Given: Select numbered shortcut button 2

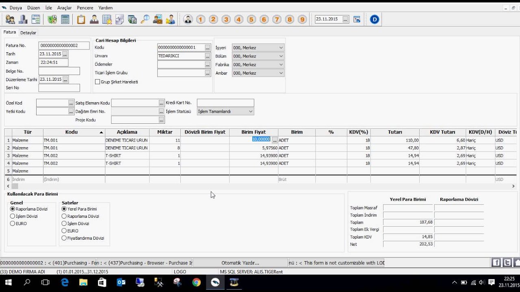Looking at the screenshot, I should pyautogui.click(x=213, y=19).
